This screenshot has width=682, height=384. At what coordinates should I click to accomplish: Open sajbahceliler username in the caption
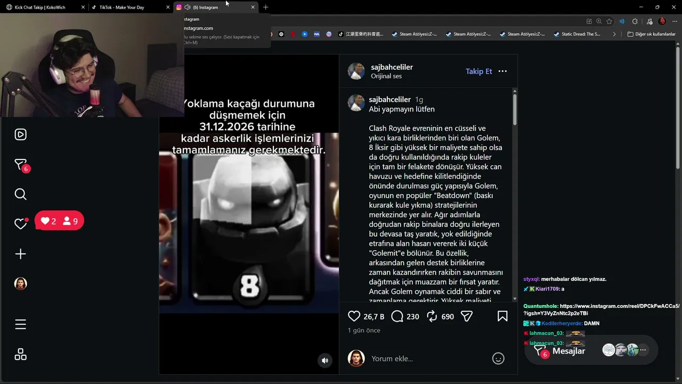390,100
